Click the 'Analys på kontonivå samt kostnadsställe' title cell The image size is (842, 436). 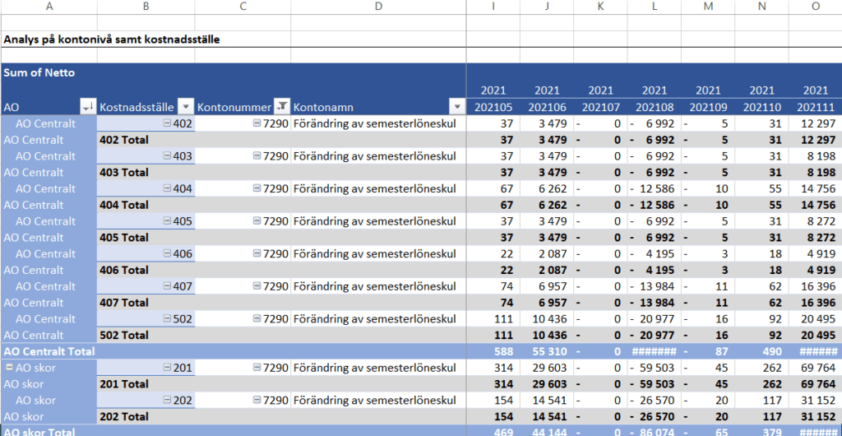click(112, 39)
